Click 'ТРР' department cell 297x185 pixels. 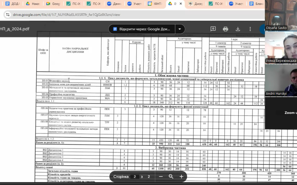coord(107,122)
